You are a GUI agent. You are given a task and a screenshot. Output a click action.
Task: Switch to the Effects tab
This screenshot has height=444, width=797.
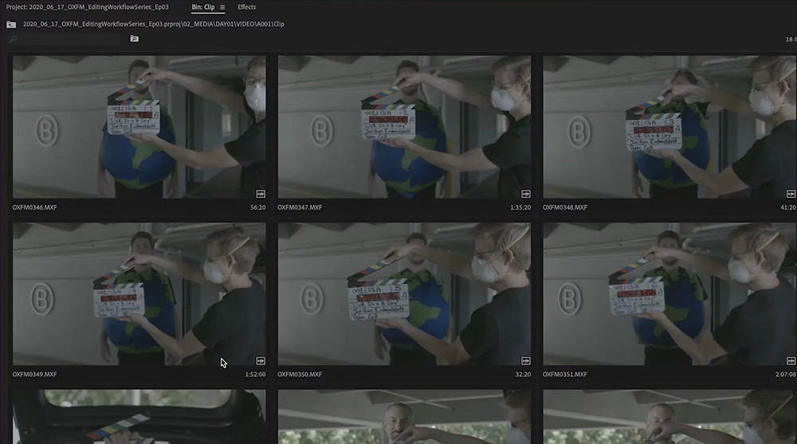[x=246, y=7]
